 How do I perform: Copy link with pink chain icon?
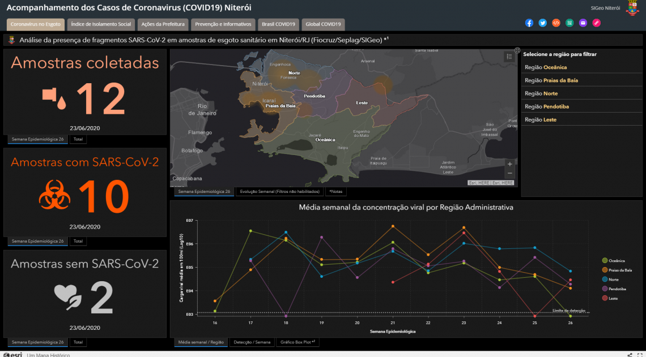click(x=597, y=23)
